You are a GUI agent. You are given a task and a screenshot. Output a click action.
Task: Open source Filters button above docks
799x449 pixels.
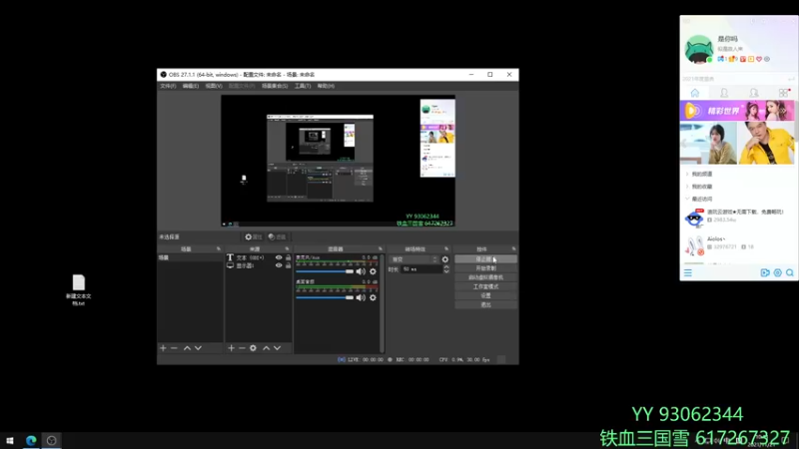click(278, 236)
